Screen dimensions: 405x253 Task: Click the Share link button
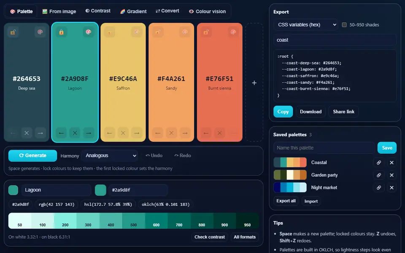coord(343,111)
